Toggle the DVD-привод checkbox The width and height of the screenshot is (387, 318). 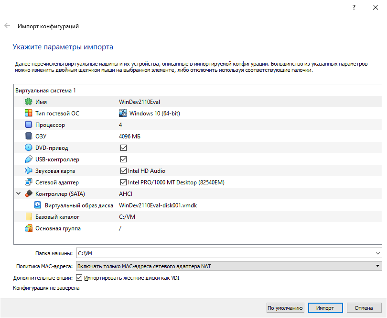pos(124,148)
